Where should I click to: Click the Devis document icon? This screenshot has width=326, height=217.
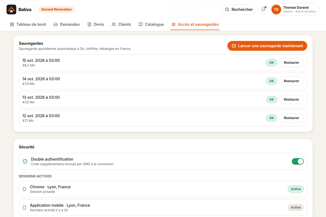pos(89,24)
